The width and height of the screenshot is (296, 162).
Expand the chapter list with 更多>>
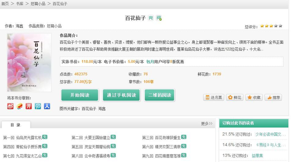tap(207, 123)
